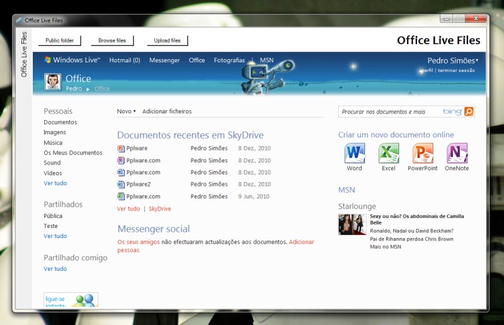Open the Pplware2 document
Viewport: 504px width, 325px height.
click(x=139, y=184)
